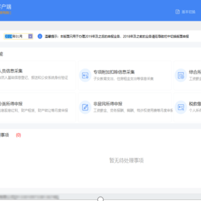Screen dimensions: 201x201
Task: Click the red (0) pending items count
Action: coord(18,135)
